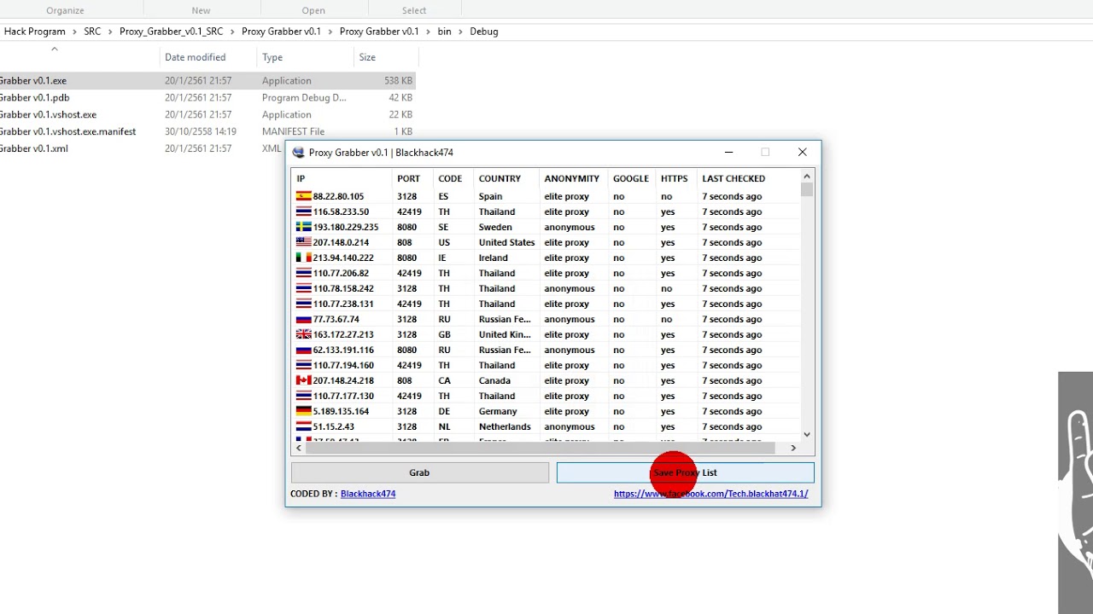
Task: Click the Thailand flag icon beside 110.78.158.242
Action: tap(303, 288)
